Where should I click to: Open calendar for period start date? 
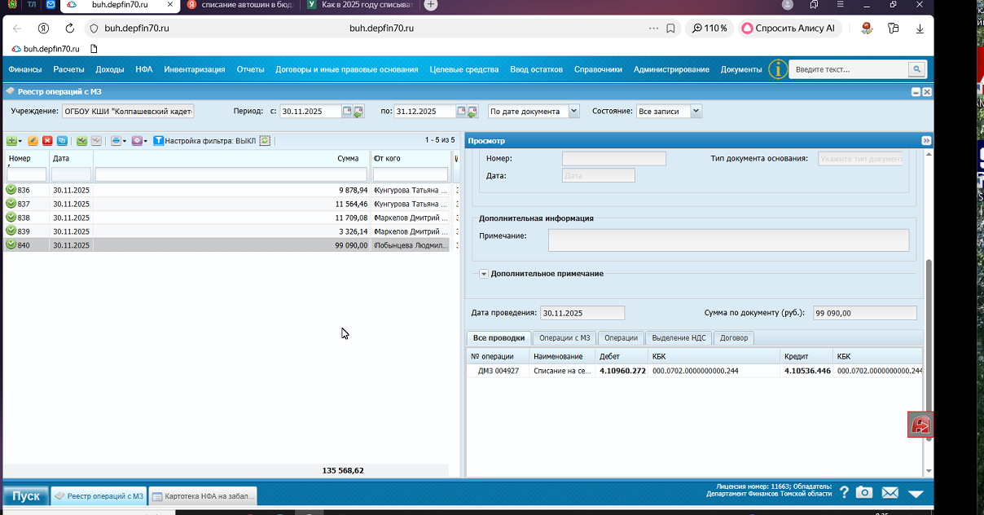(348, 111)
